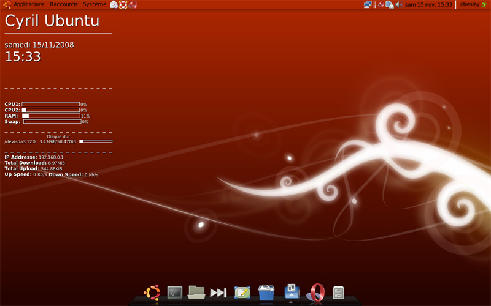The height and width of the screenshot is (306, 491).
Task: Launch Opera from the top panel
Action: (133, 4)
